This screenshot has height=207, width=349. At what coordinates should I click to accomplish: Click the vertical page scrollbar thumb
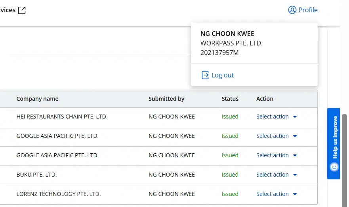click(x=344, y=158)
